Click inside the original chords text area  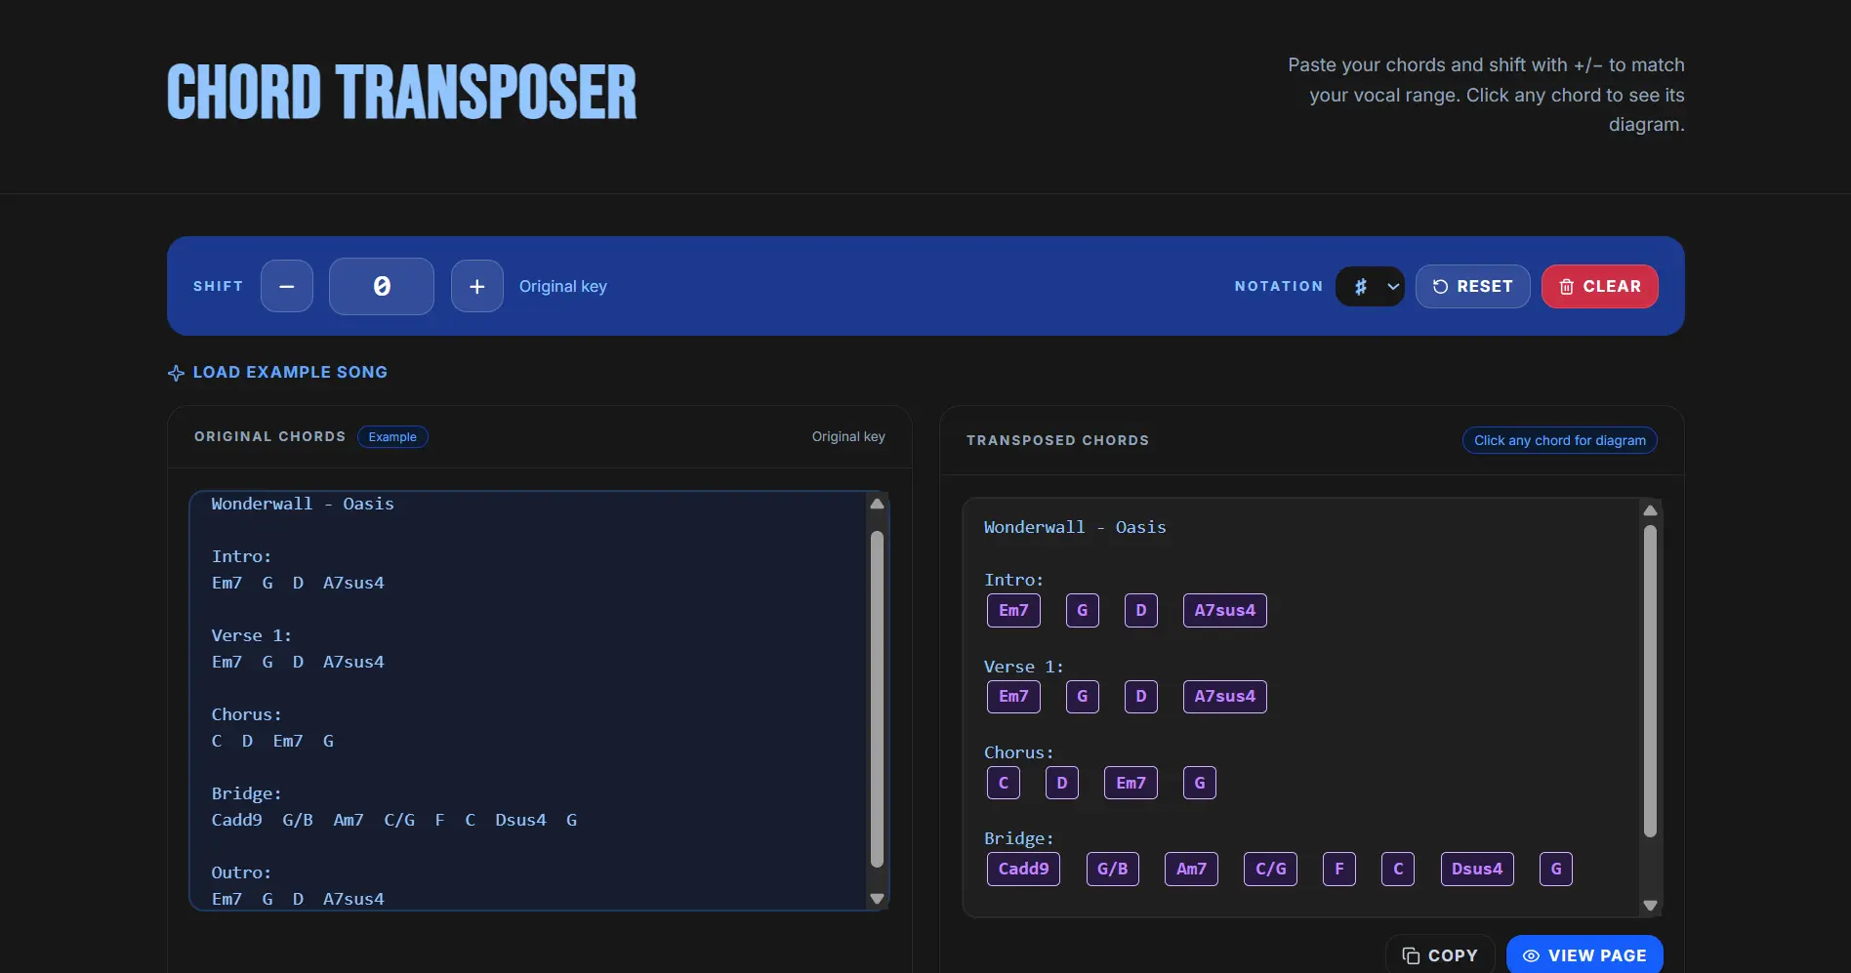(529, 701)
